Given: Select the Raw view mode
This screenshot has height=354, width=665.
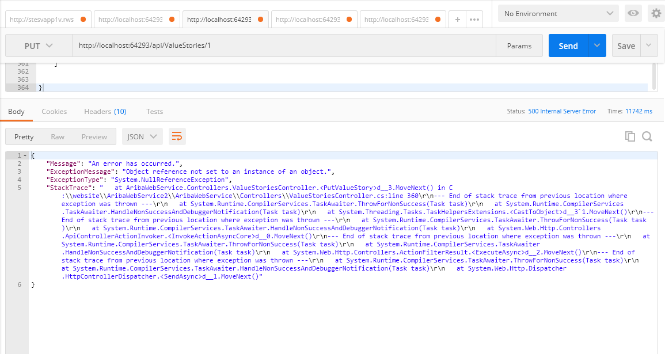Looking at the screenshot, I should pos(58,136).
